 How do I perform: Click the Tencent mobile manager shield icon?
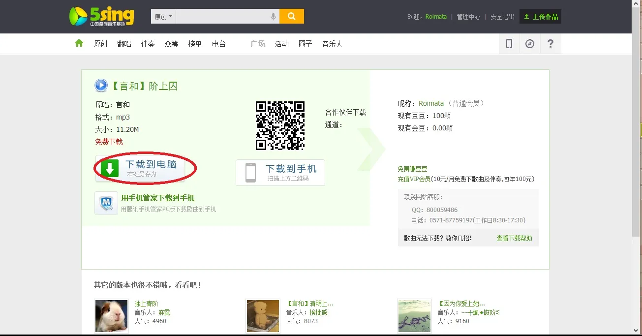pyautogui.click(x=106, y=203)
